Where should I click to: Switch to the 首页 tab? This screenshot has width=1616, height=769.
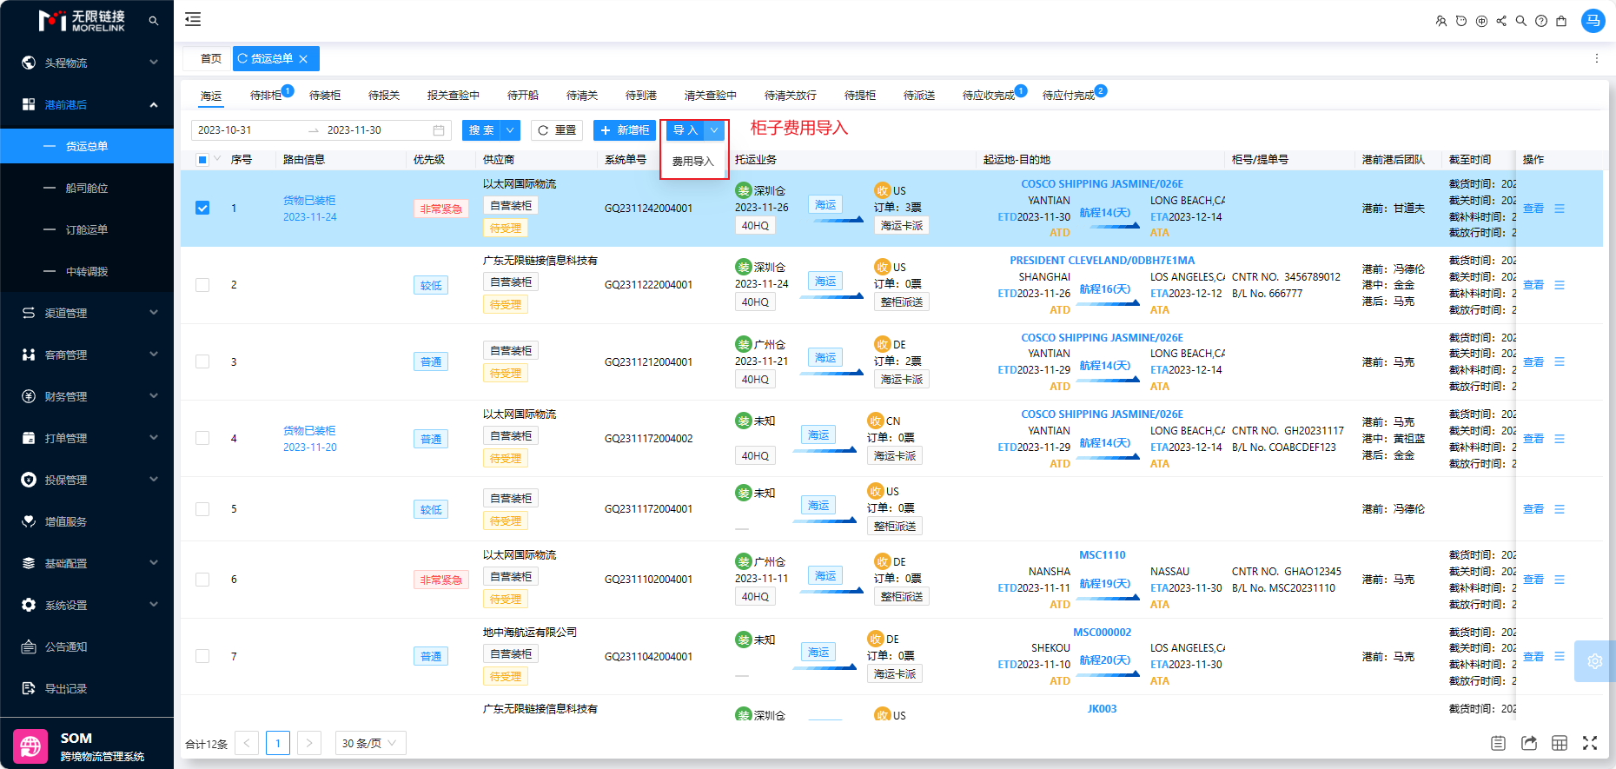[x=210, y=59]
